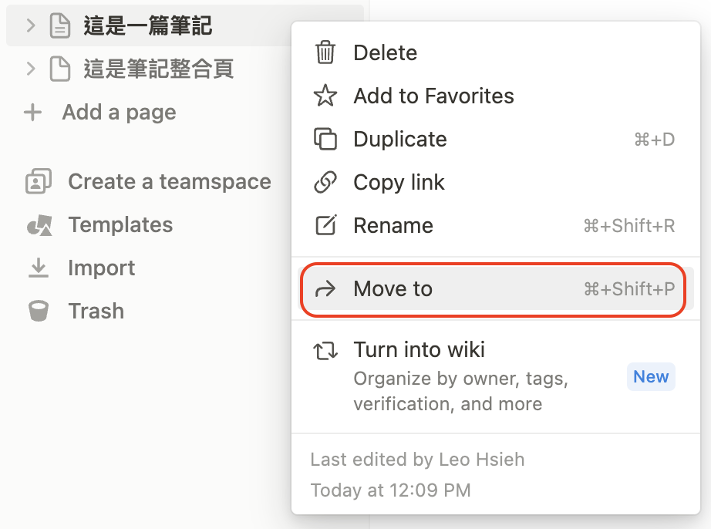This screenshot has width=711, height=529.
Task: Click the page icon of 這是一篇筆記
Action: point(60,25)
